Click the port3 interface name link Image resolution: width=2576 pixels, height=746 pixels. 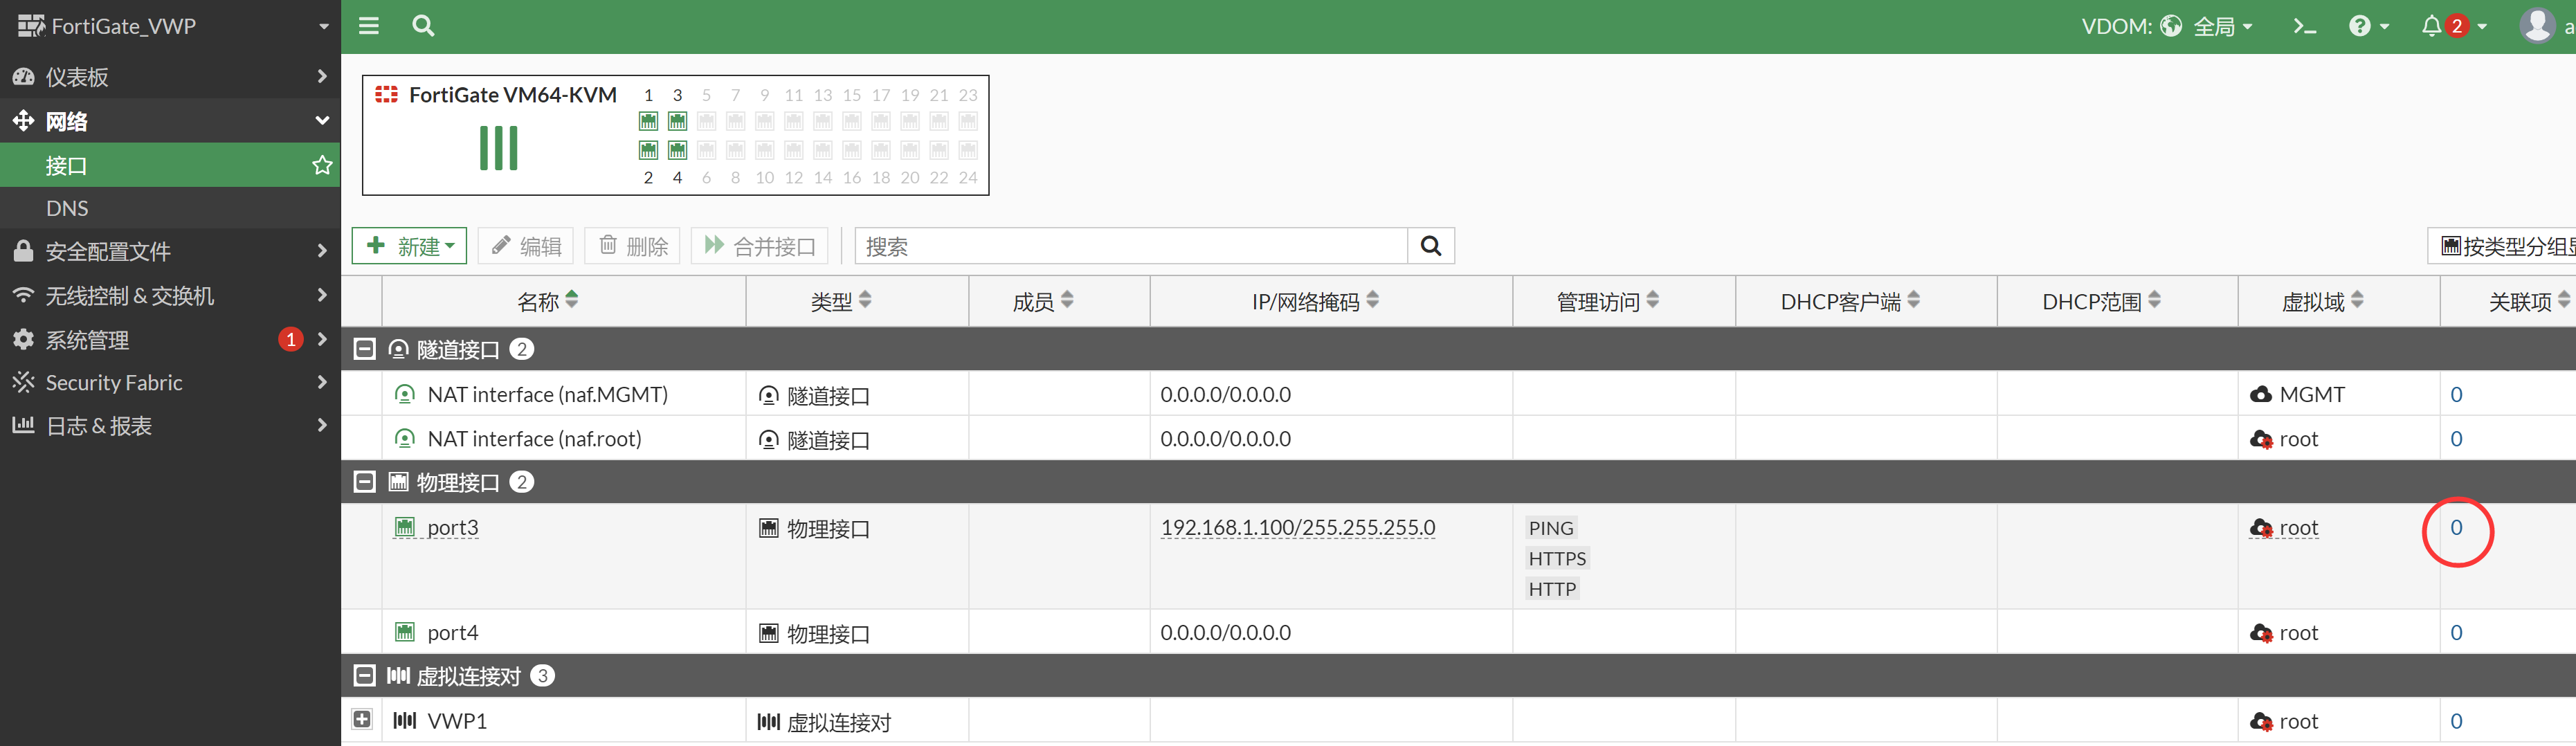[x=452, y=528]
